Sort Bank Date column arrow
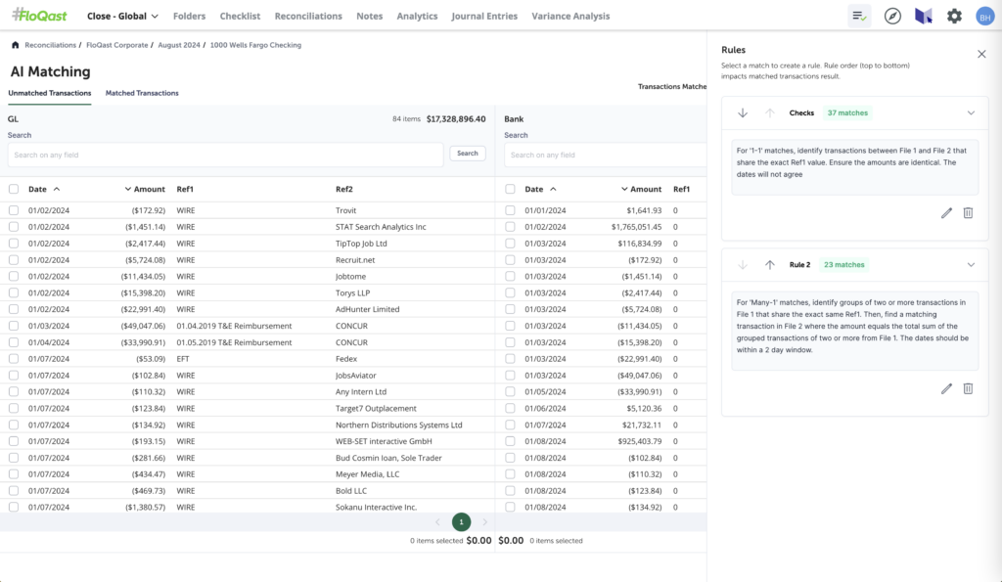Viewport: 1002px width, 582px height. (x=554, y=189)
